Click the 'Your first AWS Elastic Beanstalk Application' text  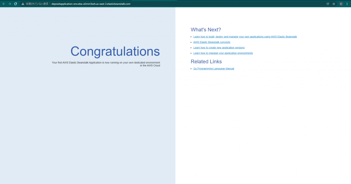coord(106,64)
